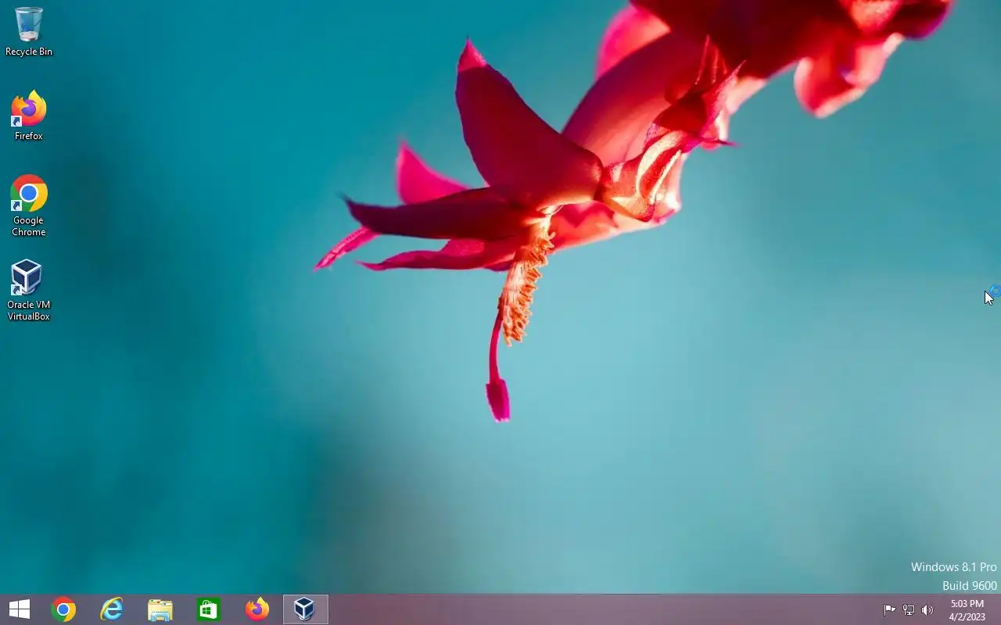Open the network status tray icon
1001x625 pixels.
909,610
